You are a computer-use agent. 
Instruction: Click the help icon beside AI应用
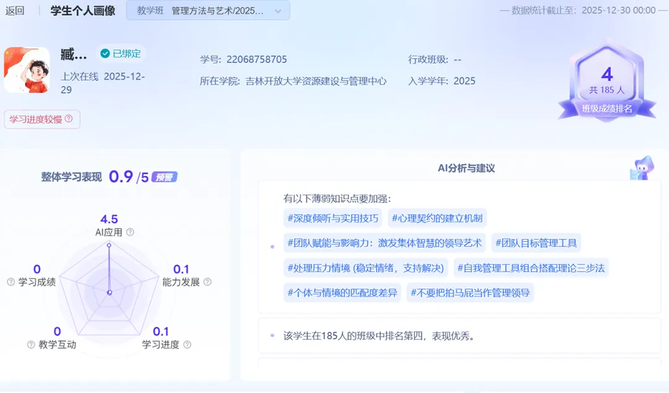click(x=130, y=232)
